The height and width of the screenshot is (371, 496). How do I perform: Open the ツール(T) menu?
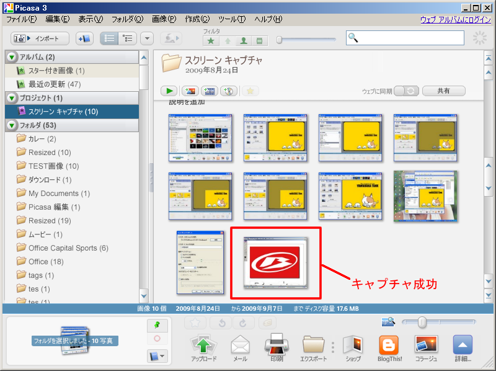pyautogui.click(x=232, y=19)
